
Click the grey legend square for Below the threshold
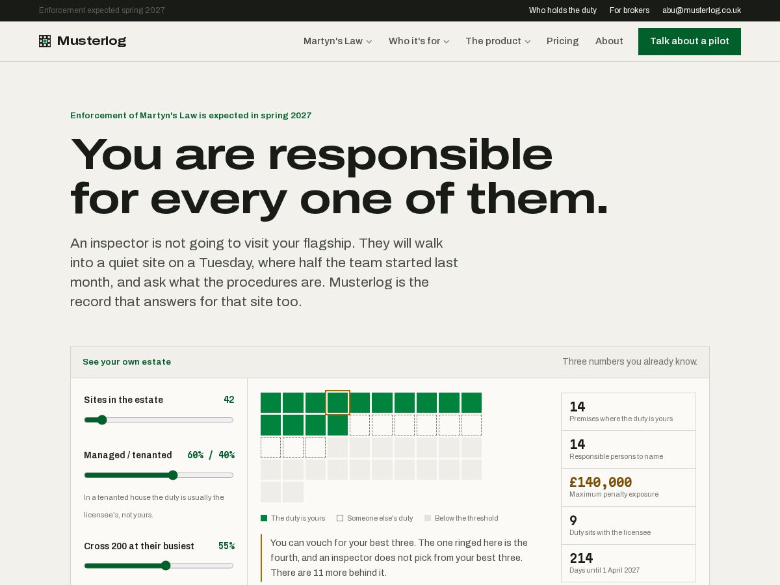point(428,518)
